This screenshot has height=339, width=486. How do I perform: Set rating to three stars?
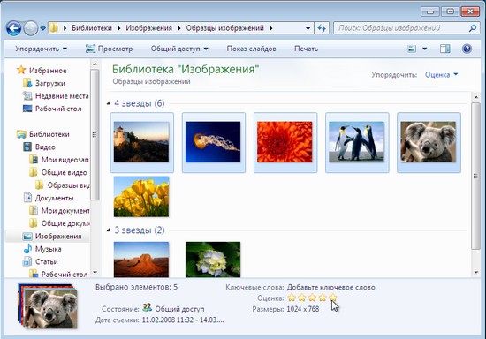(312, 298)
